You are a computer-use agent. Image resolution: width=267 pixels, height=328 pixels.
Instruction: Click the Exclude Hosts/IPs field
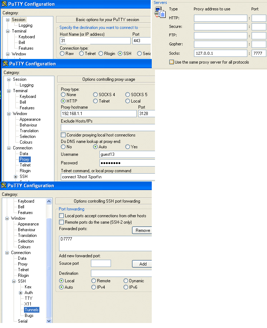[x=108, y=128]
